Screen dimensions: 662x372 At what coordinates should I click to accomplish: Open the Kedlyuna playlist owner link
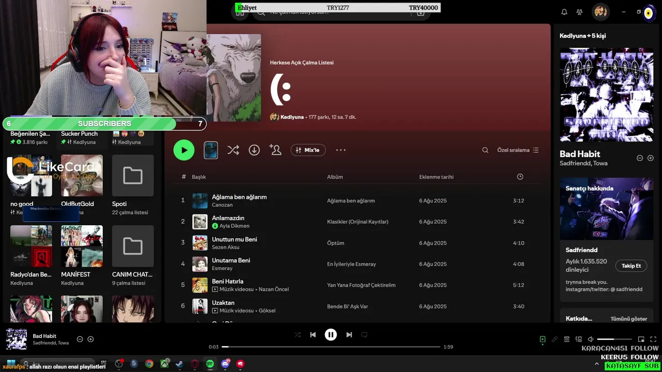pyautogui.click(x=292, y=117)
